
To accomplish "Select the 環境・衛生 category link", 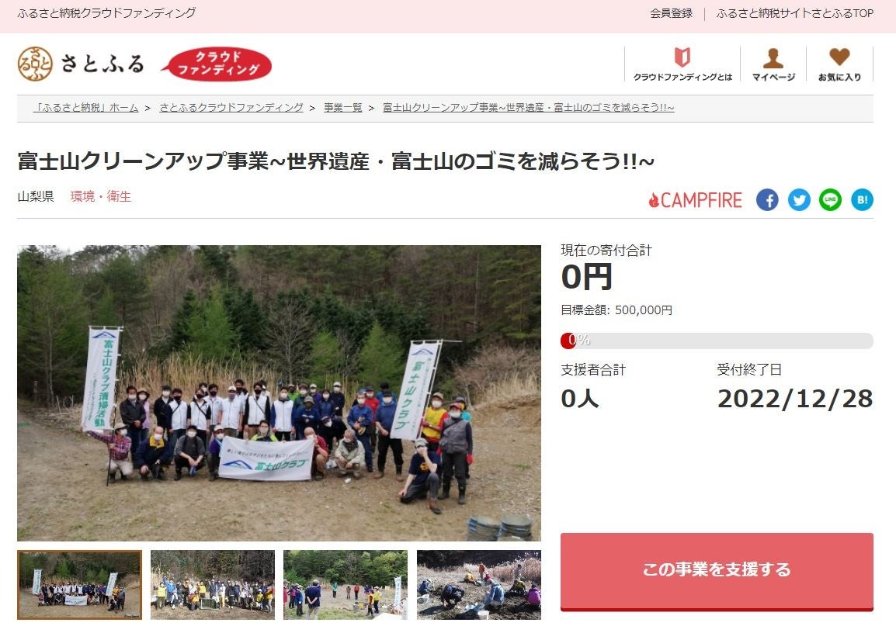I will click(x=101, y=196).
